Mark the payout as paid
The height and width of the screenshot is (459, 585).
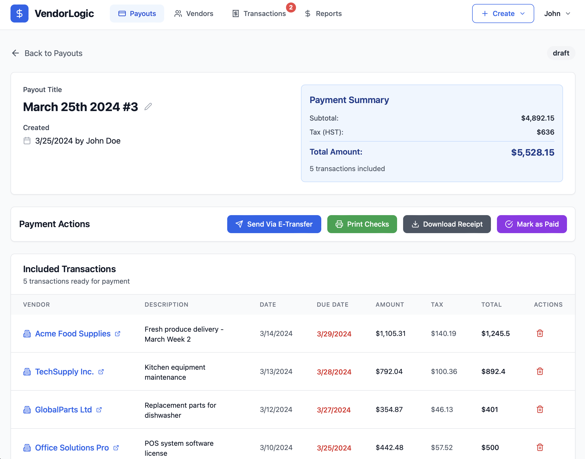pyautogui.click(x=531, y=224)
